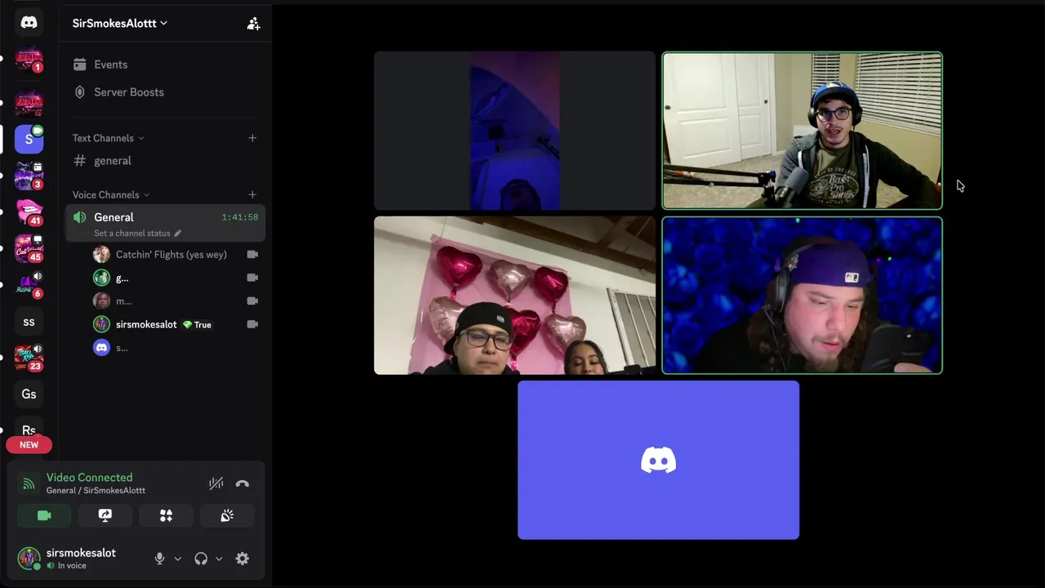Collapse the Voice Channels category
The height and width of the screenshot is (588, 1045).
click(111, 194)
